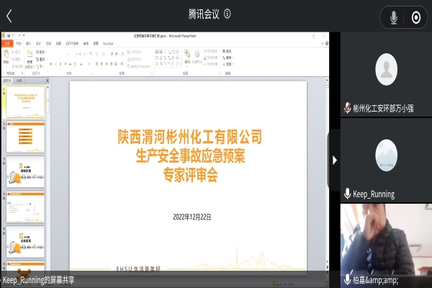Toggle the mic icon beside Keep_Running's name
This screenshot has height=288, width=432.
click(348, 194)
